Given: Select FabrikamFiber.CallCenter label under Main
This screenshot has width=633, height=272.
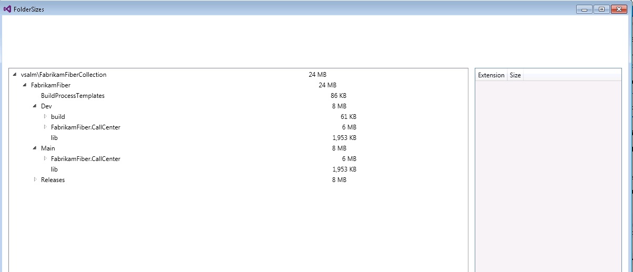Looking at the screenshot, I should point(86,159).
